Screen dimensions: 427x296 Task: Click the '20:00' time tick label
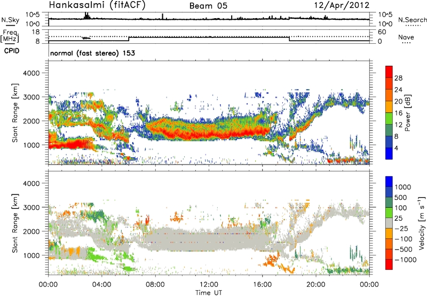pyautogui.click(x=316, y=285)
